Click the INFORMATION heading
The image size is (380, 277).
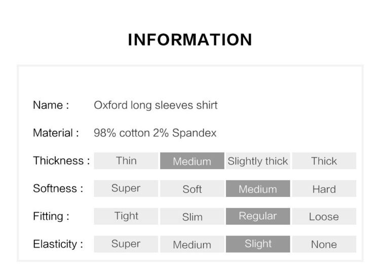point(190,39)
